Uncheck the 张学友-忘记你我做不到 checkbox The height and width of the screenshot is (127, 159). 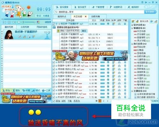pyautogui.click(x=54, y=63)
